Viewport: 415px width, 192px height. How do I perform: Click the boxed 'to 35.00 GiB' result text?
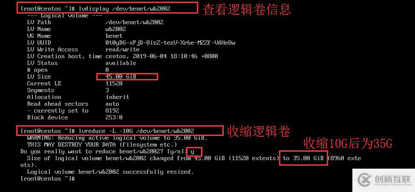[303, 158]
